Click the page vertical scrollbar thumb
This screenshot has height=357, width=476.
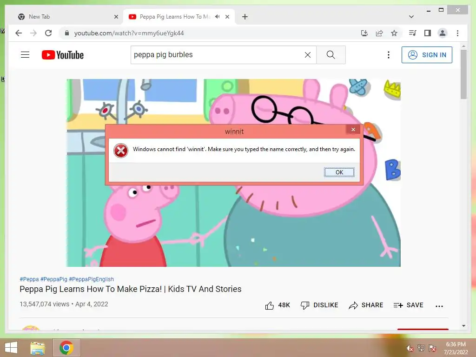tap(463, 74)
